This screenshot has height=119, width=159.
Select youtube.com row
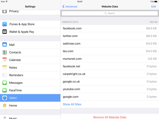[110, 89]
